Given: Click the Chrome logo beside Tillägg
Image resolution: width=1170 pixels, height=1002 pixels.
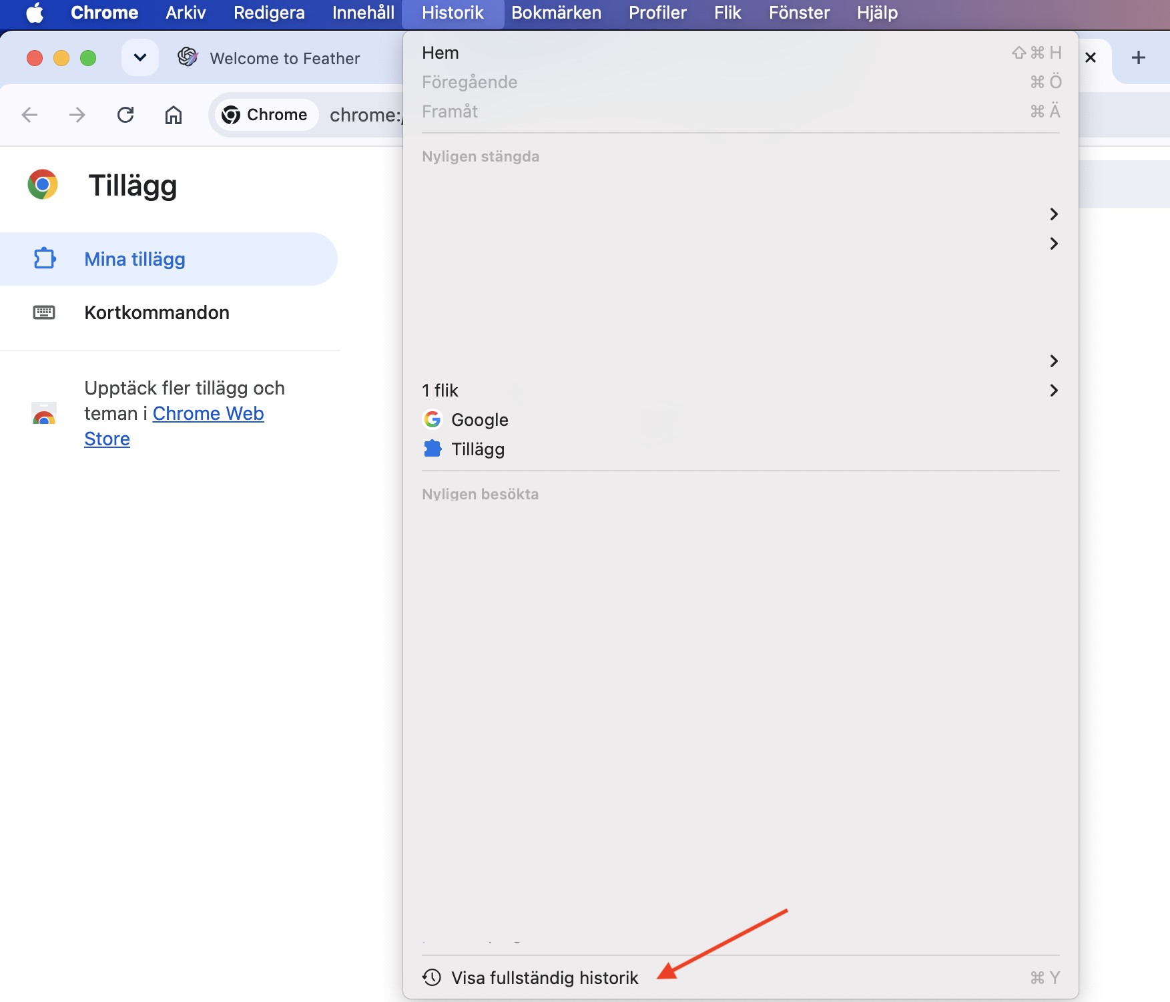Looking at the screenshot, I should click(43, 184).
